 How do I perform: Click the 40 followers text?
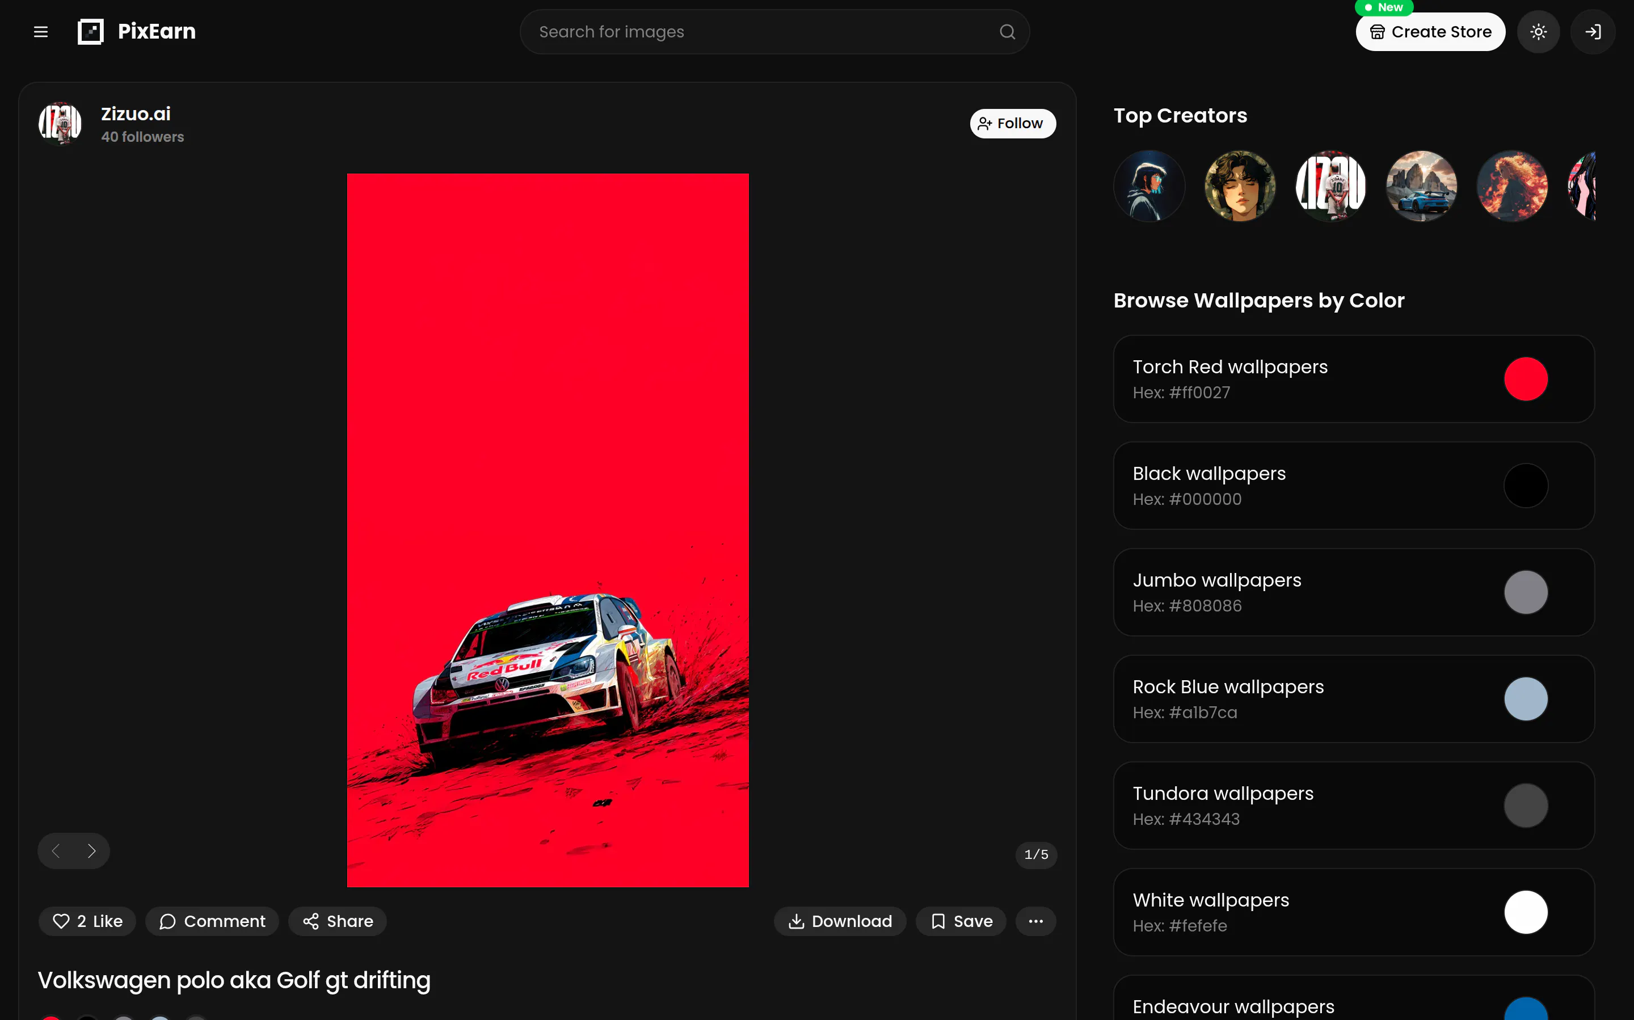point(142,137)
